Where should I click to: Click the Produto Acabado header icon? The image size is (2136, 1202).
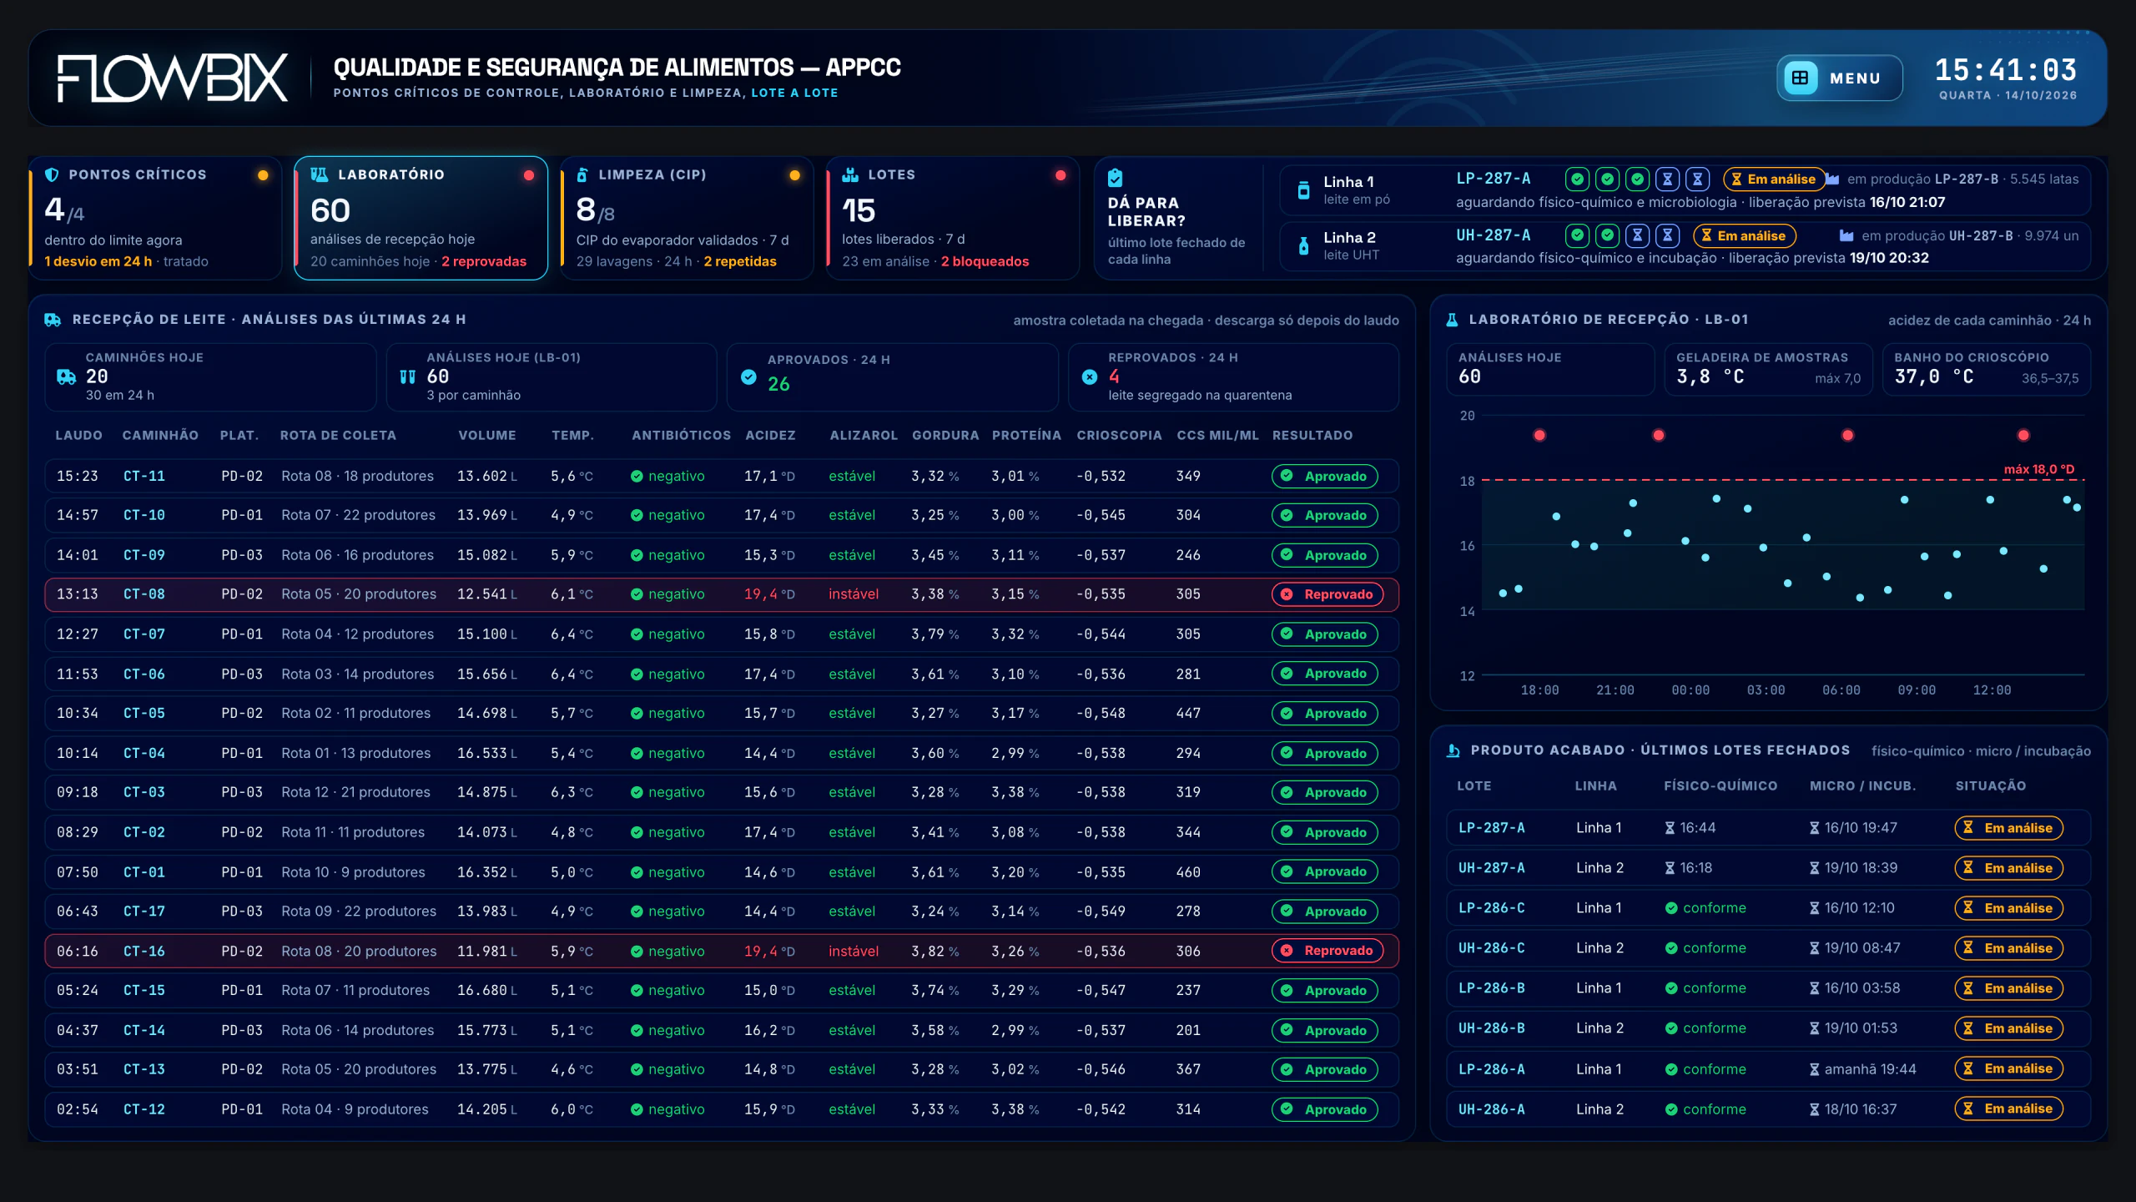[1453, 750]
